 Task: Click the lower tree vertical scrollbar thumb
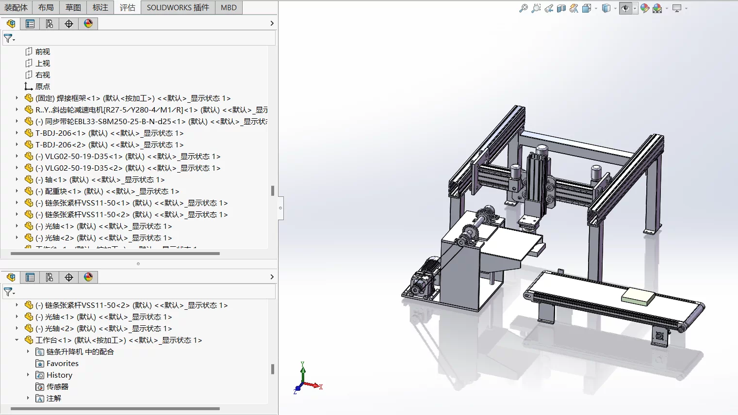[x=273, y=369]
